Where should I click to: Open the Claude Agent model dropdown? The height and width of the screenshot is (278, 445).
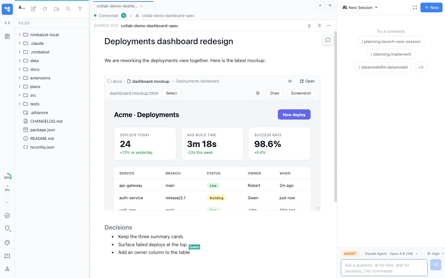click(x=391, y=254)
